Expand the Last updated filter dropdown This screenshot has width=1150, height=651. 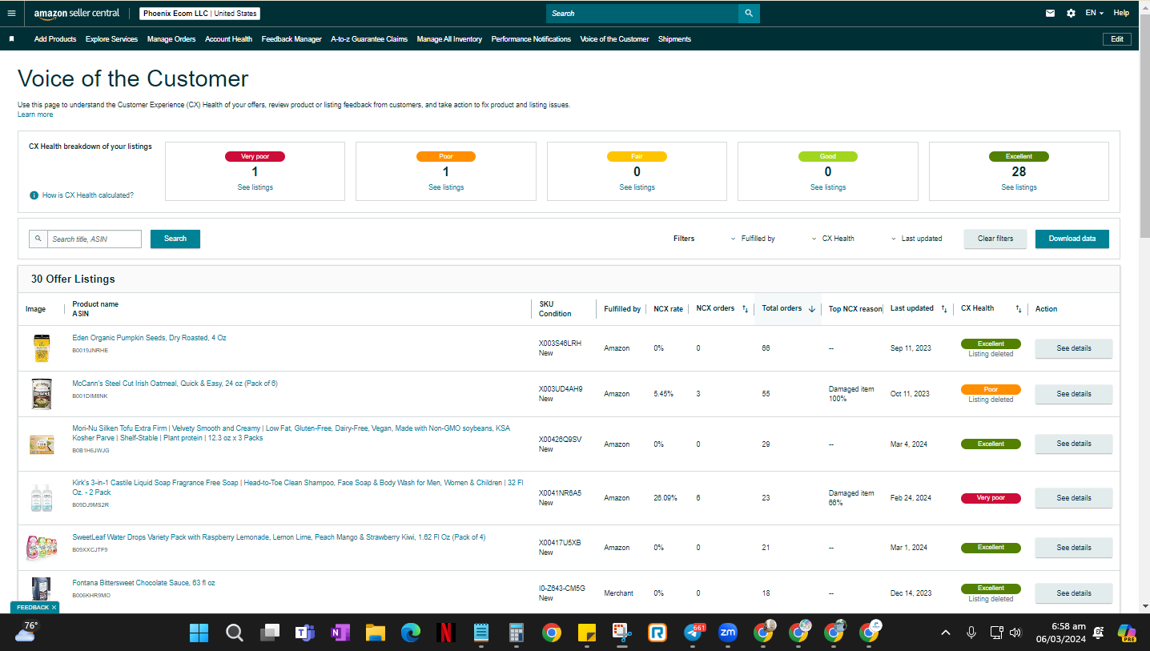coord(916,239)
